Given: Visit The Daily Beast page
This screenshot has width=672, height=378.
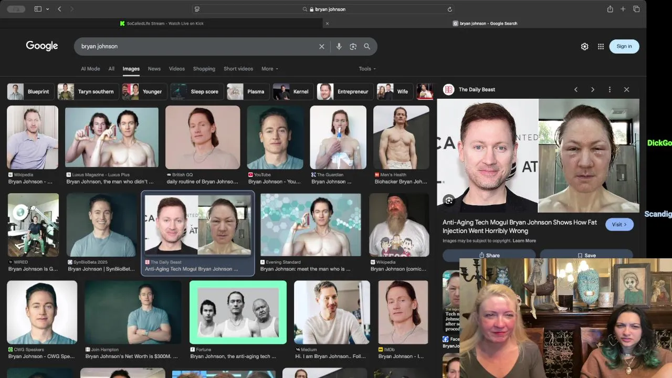Looking at the screenshot, I should pos(619,224).
